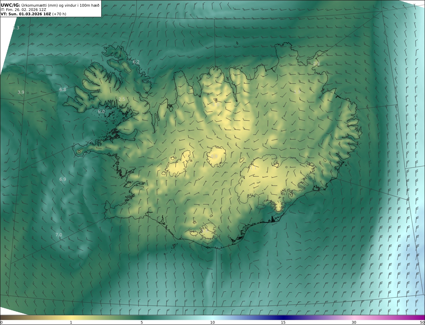
Task: Click the 1.1 label on Vatnajökull glacier
Action: 253,168
